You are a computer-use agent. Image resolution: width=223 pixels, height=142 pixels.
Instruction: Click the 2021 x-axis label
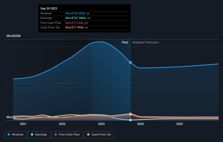(x=23, y=124)
